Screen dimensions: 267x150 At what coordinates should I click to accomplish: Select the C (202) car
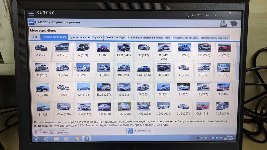[104, 72]
